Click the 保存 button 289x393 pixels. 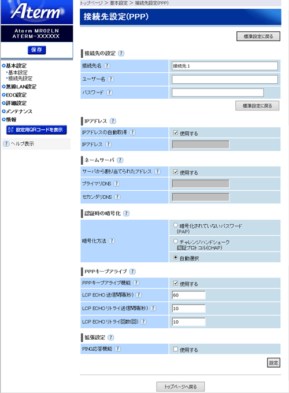[36, 50]
